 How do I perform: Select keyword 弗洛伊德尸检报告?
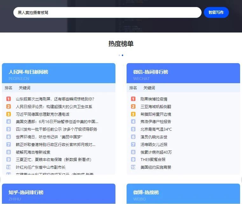(x=156, y=122)
